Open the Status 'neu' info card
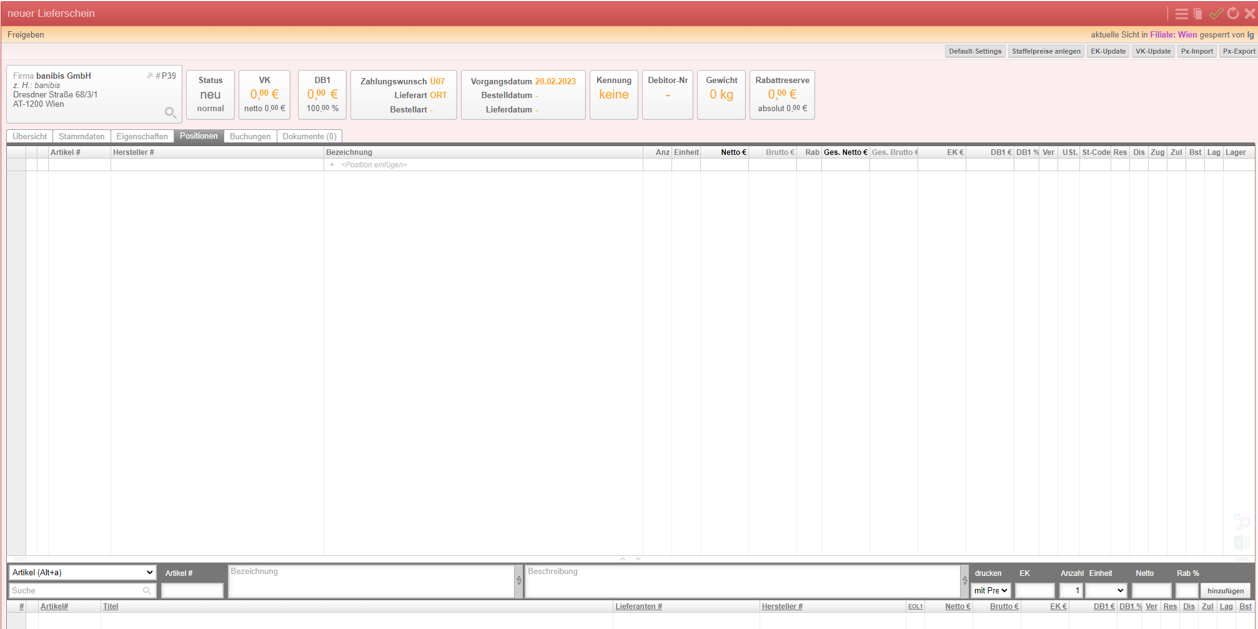This screenshot has width=1258, height=629. click(210, 94)
